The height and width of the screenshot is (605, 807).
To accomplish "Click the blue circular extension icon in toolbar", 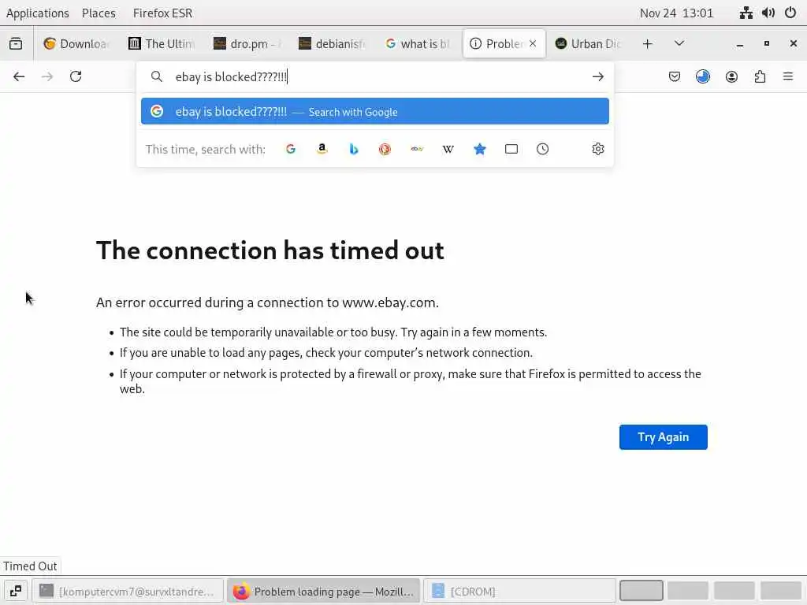I will coord(702,76).
